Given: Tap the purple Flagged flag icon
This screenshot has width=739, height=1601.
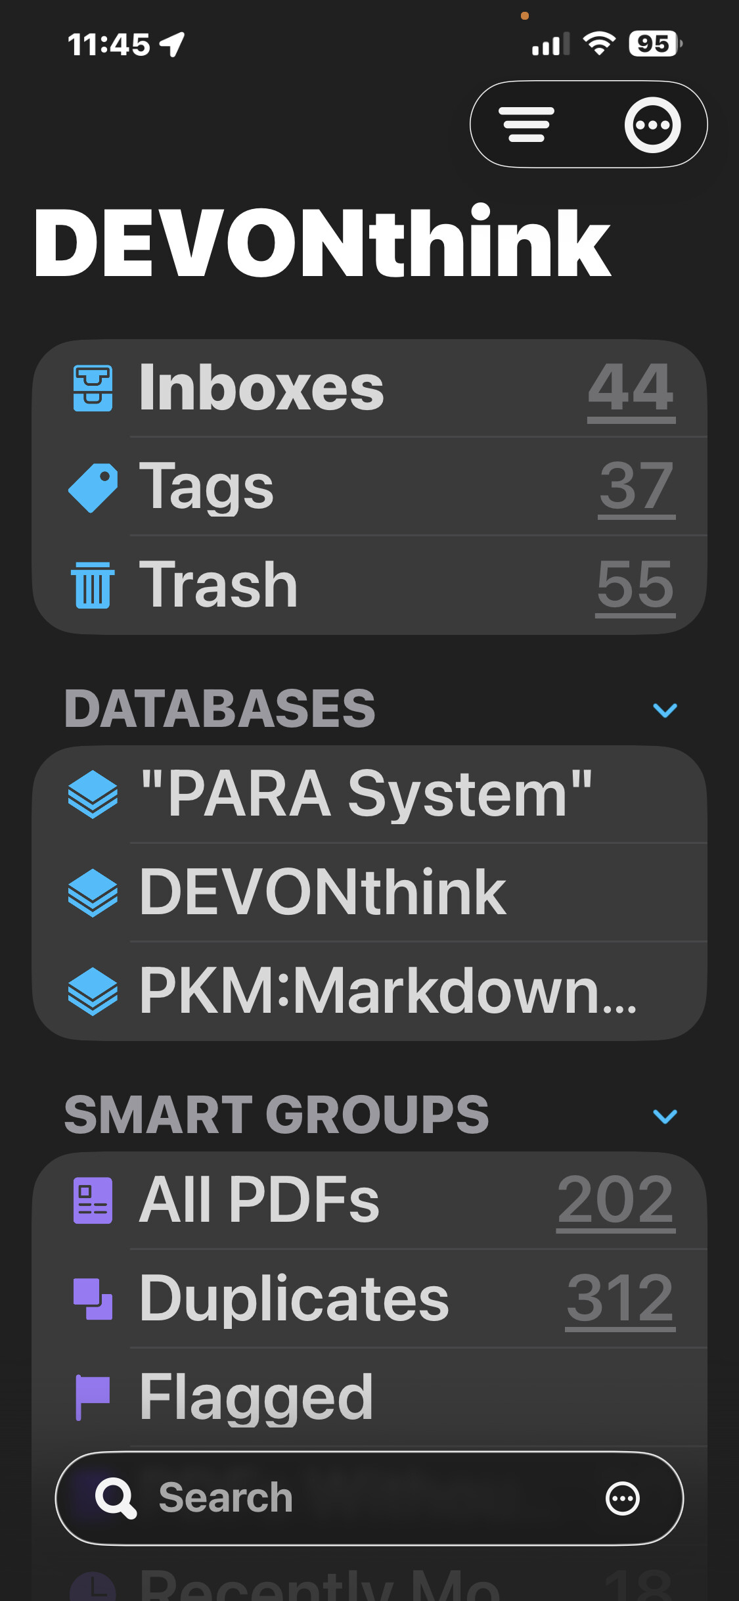Looking at the screenshot, I should [x=93, y=1397].
